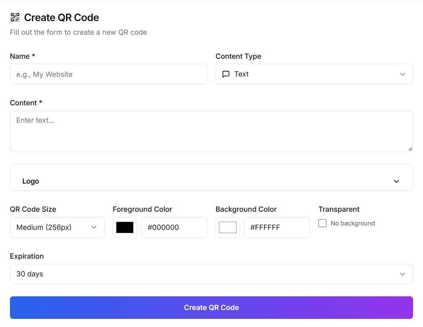Viewport: 423px width, 327px height.
Task: Click the No background label
Action: point(353,223)
